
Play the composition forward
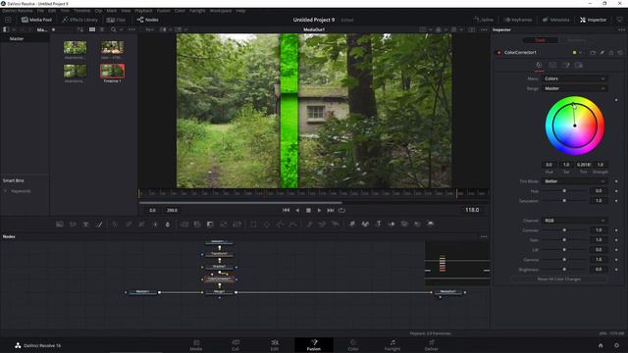319,210
